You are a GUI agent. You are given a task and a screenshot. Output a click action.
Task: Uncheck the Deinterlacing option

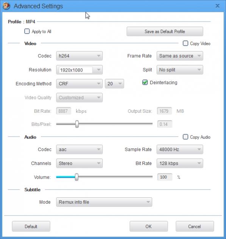(x=145, y=82)
